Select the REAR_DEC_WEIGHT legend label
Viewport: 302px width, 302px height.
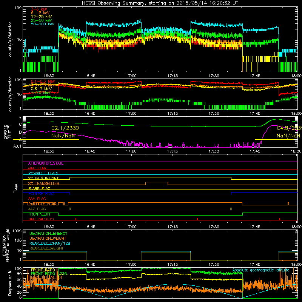point(46,248)
